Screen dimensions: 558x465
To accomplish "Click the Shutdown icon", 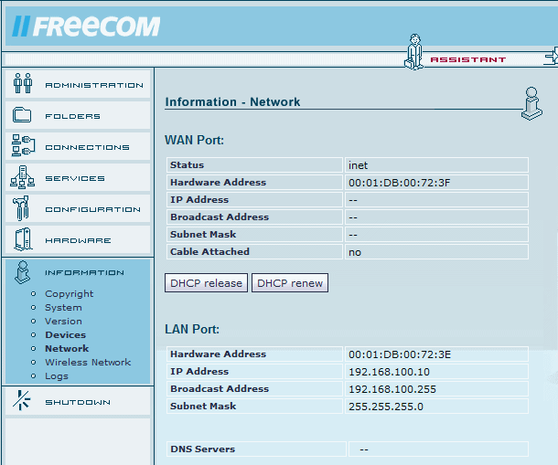I will 23,402.
